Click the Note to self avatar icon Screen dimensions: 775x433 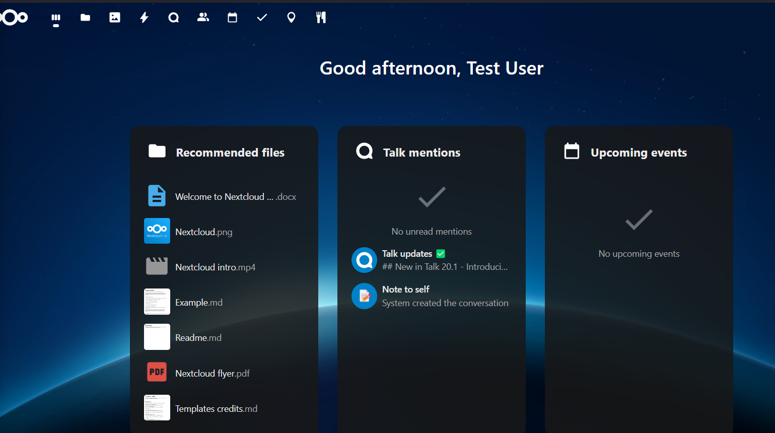[364, 296]
